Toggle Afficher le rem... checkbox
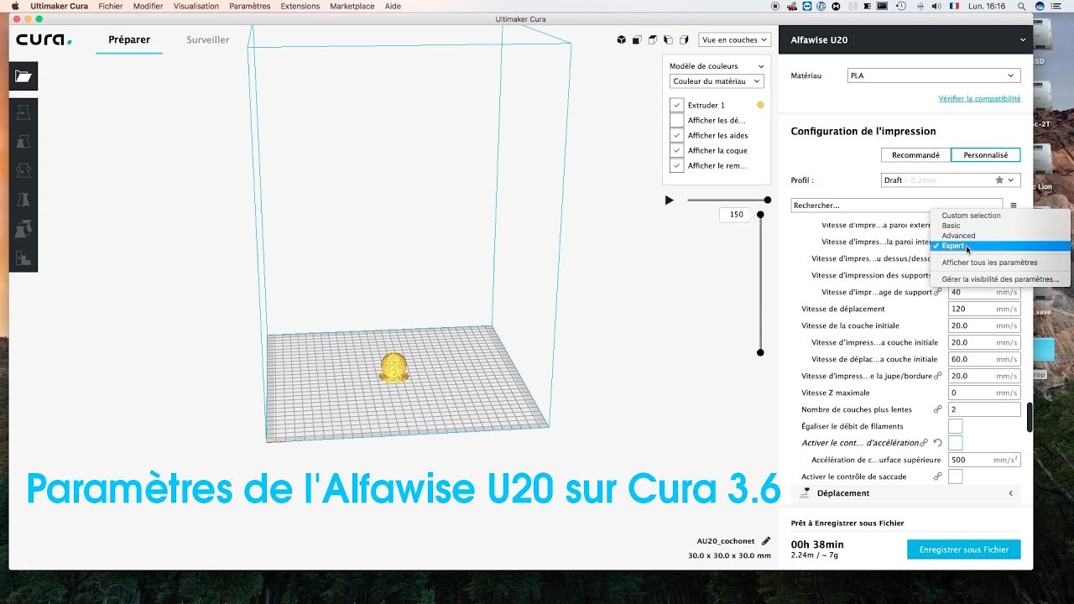Screen dimensions: 1074x604 [x=677, y=165]
